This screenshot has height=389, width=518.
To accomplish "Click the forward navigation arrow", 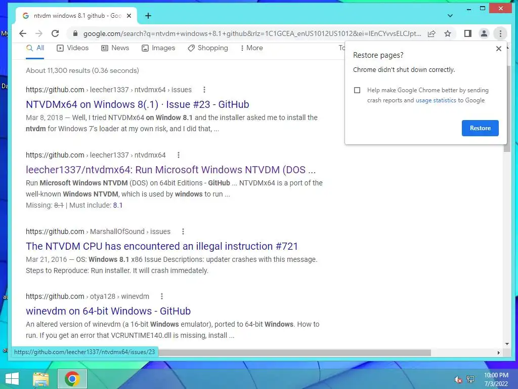I will pyautogui.click(x=38, y=33).
